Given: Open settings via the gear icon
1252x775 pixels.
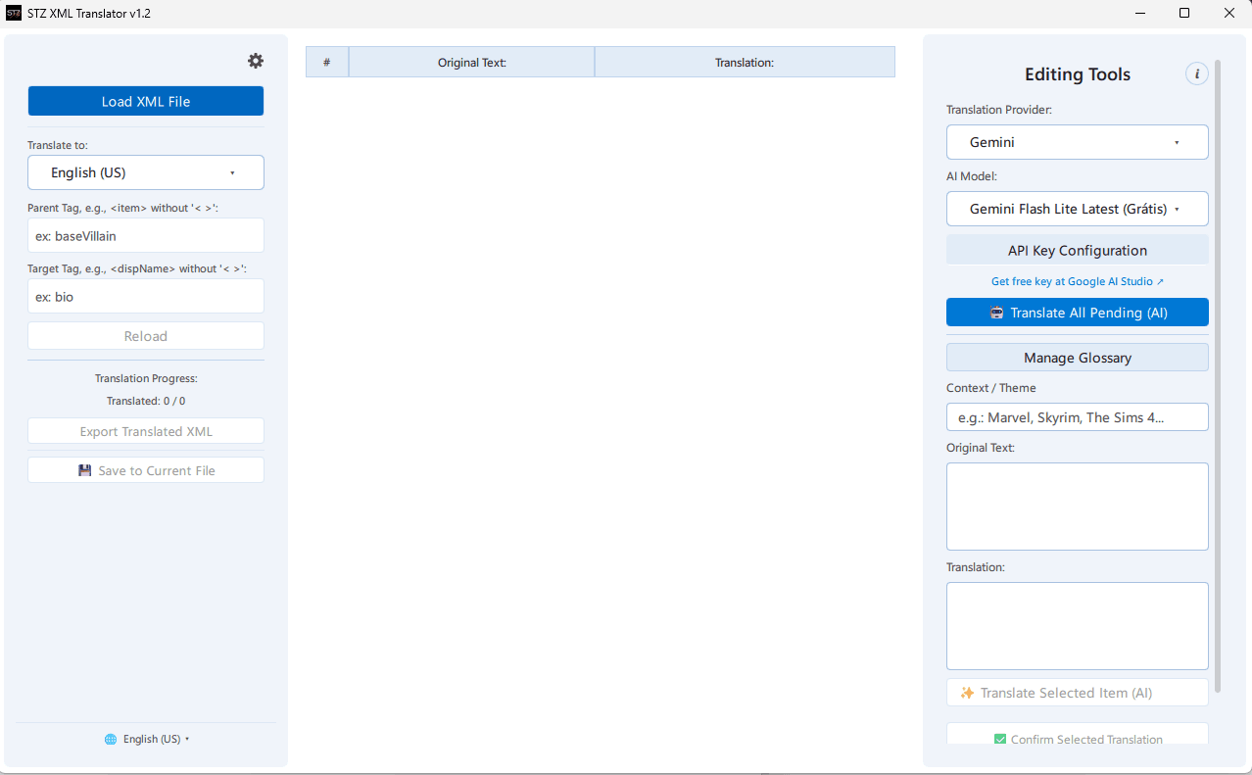Looking at the screenshot, I should [x=256, y=61].
